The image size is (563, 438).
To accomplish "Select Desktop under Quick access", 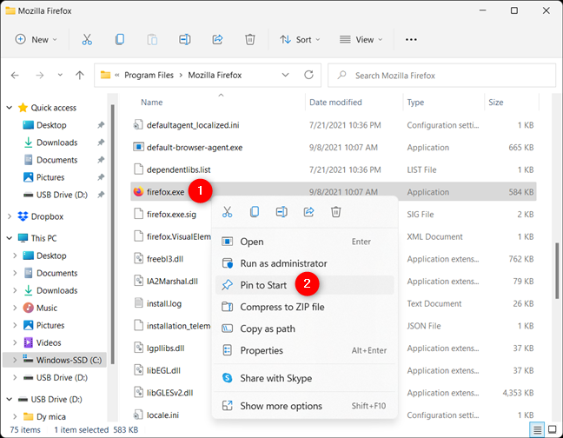I will pyautogui.click(x=51, y=125).
